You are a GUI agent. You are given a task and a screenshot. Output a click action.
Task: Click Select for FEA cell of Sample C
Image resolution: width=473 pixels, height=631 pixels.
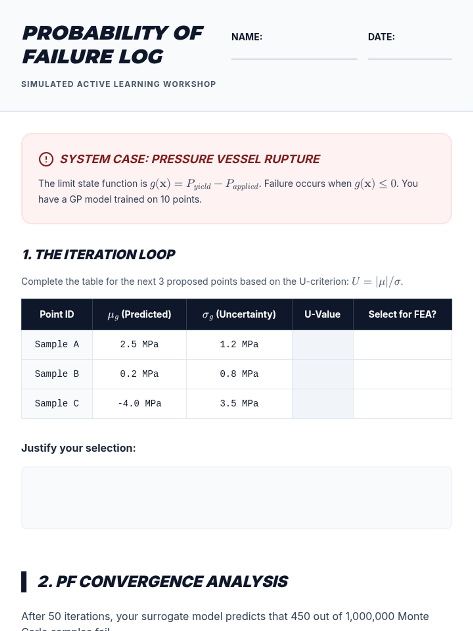[x=402, y=404]
